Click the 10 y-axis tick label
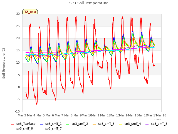 18,63
